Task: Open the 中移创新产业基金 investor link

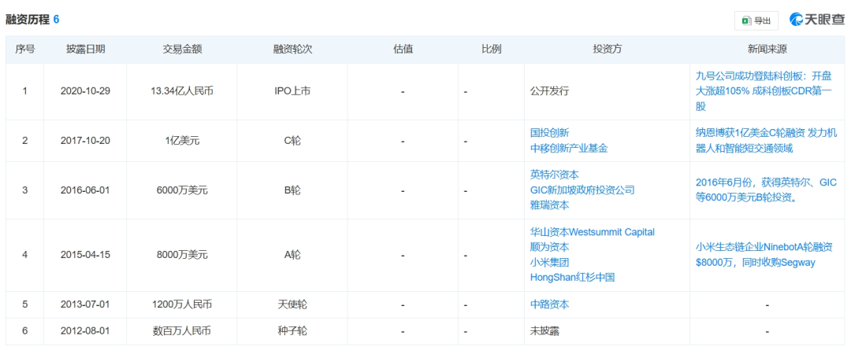Action: [x=569, y=148]
